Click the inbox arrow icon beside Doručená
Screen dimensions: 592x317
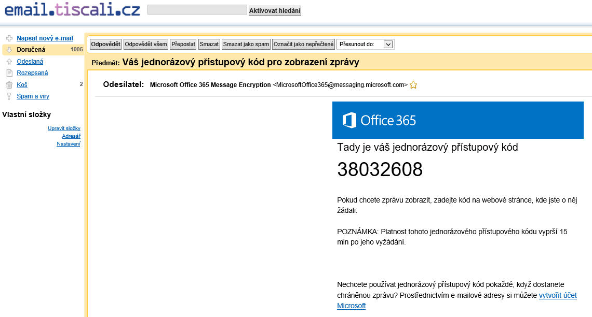pos(9,50)
